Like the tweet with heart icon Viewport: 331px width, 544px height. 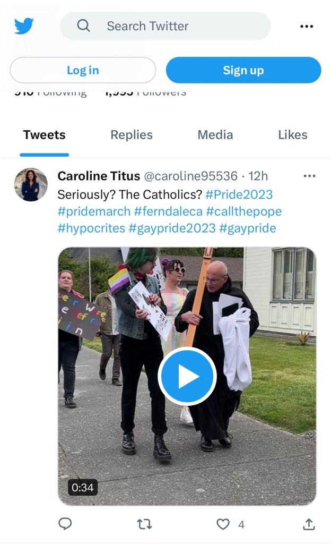click(x=223, y=524)
